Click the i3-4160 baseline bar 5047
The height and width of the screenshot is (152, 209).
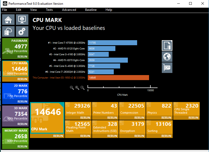(98, 54)
